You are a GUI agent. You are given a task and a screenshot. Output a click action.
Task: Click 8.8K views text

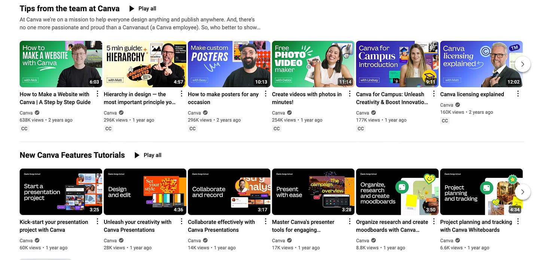368,248
